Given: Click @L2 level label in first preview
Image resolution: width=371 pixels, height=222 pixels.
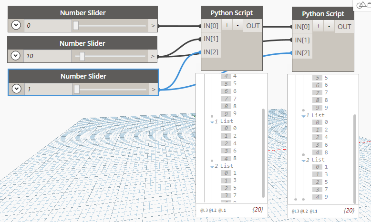Looking at the screenshot, I should 213,210.
